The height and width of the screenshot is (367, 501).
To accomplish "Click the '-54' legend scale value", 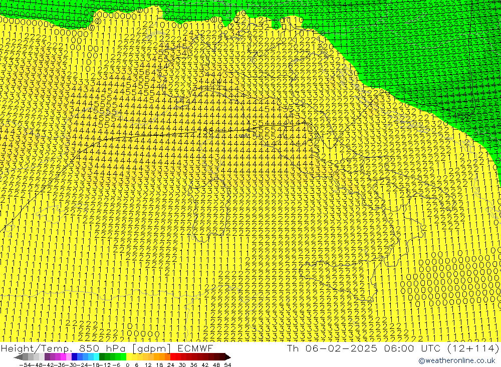I will (x=25, y=365).
